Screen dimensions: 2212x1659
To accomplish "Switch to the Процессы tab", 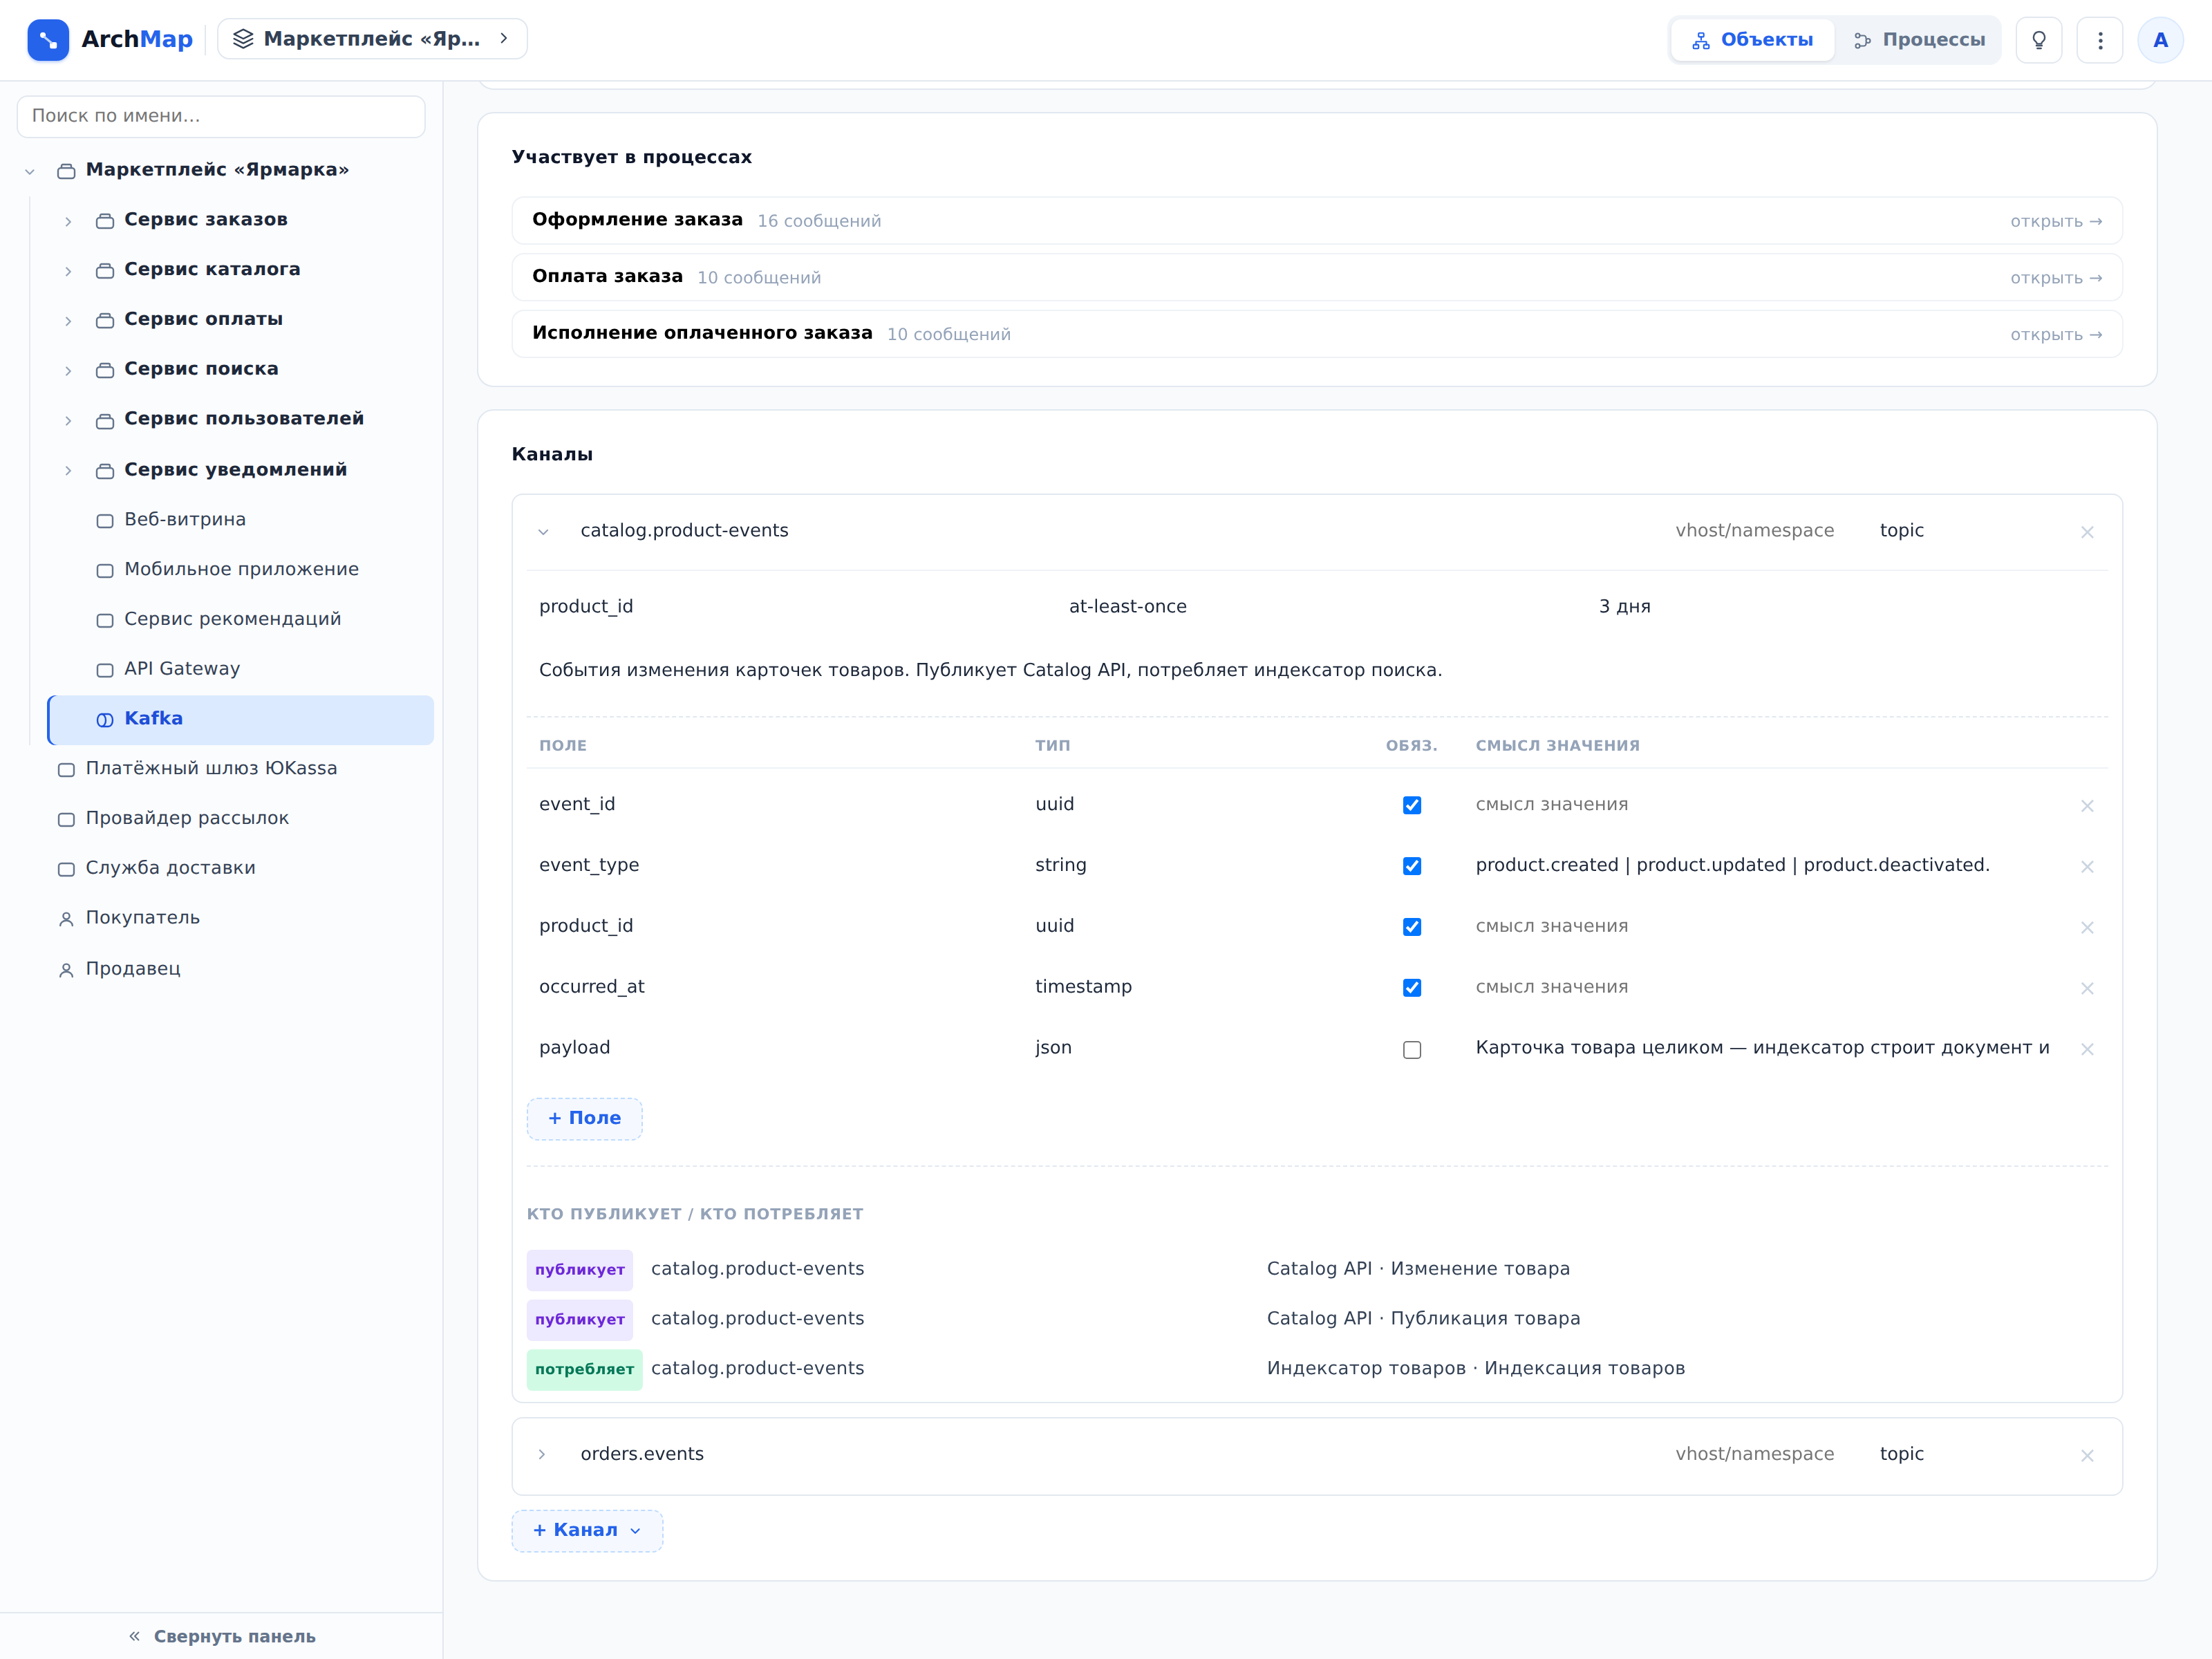I will click(1919, 40).
